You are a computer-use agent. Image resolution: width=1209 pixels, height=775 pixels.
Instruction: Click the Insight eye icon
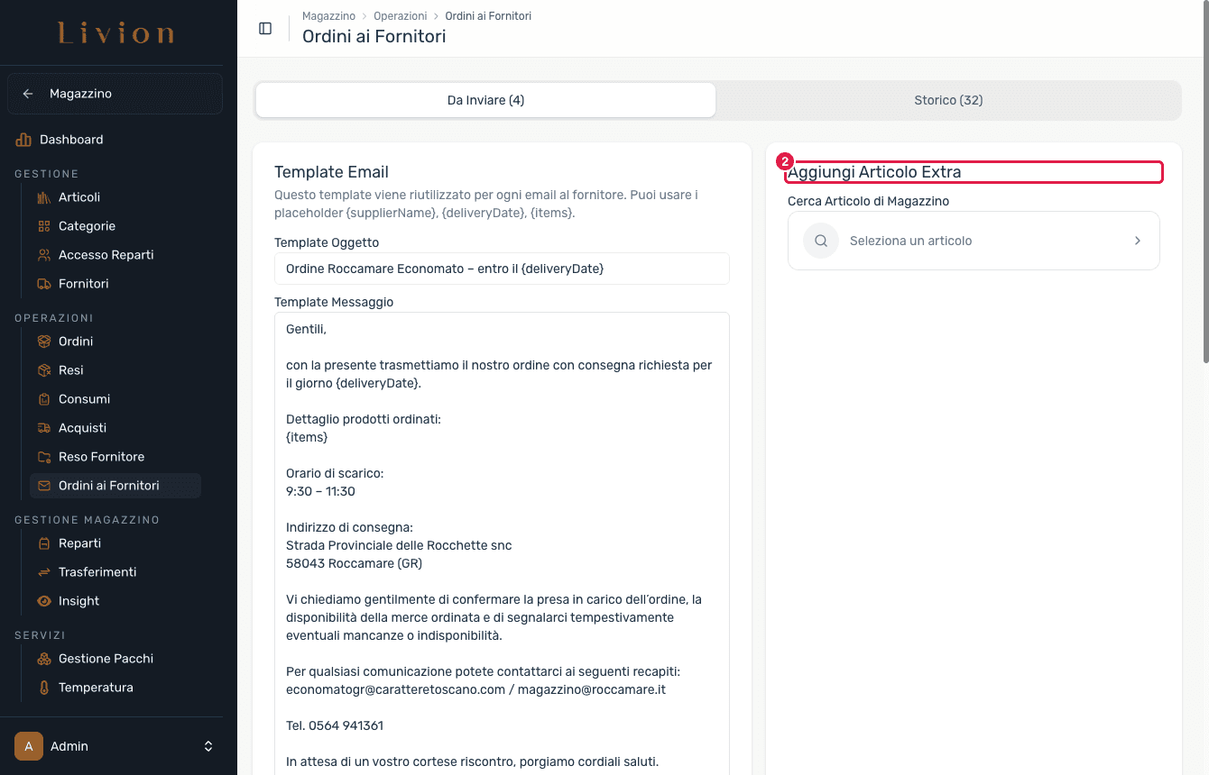(44, 601)
